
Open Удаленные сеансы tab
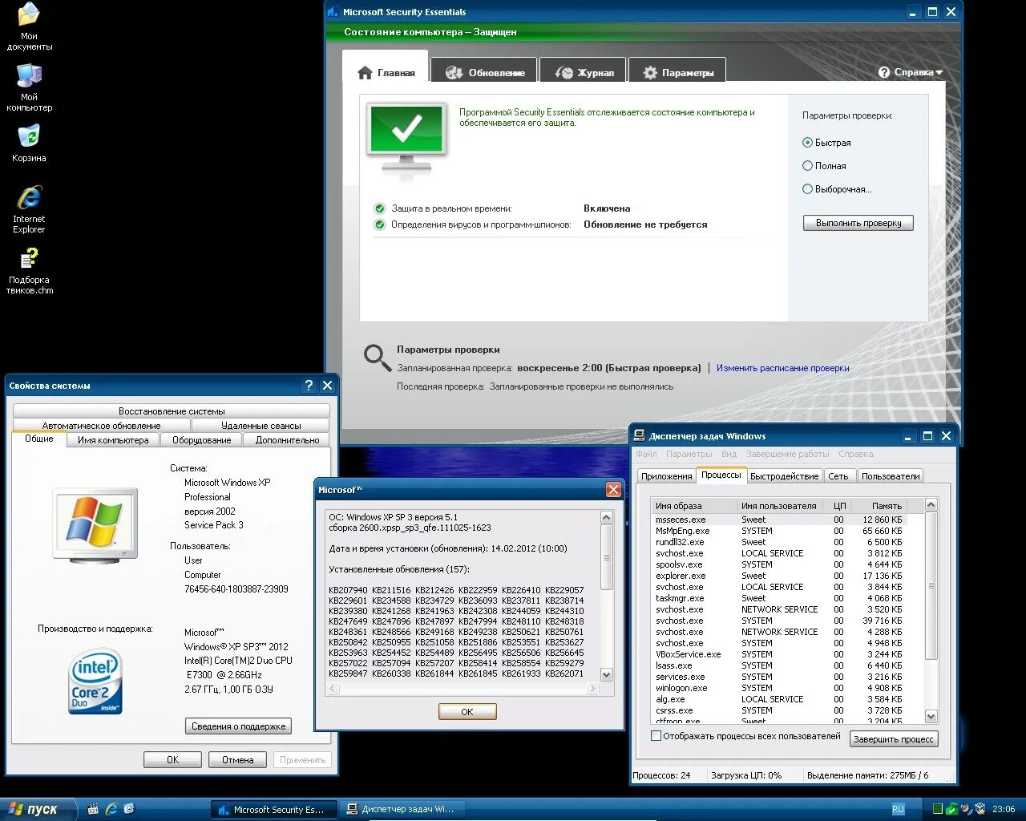coord(261,426)
